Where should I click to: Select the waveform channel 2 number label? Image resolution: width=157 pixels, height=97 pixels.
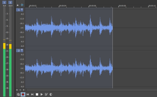point(18,51)
